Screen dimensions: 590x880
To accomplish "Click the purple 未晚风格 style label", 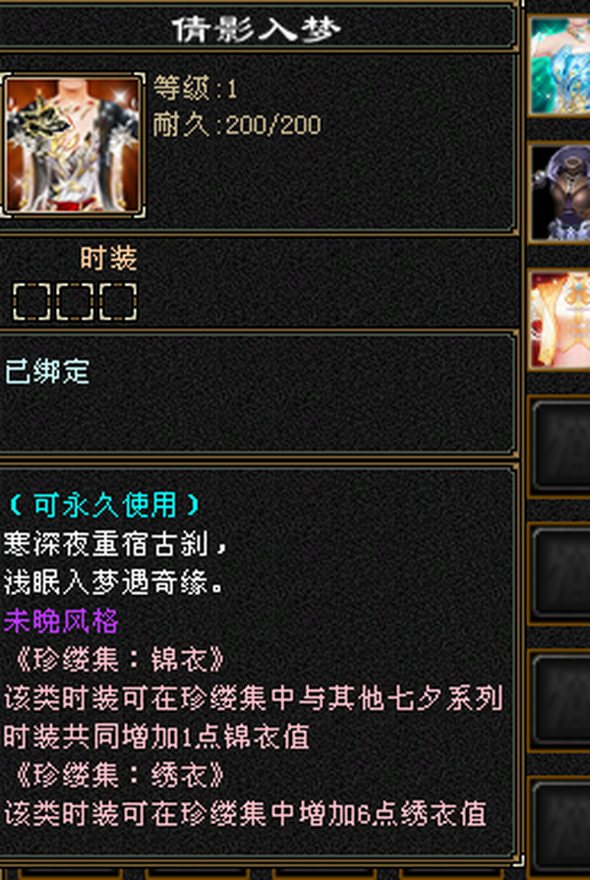I will point(61,621).
